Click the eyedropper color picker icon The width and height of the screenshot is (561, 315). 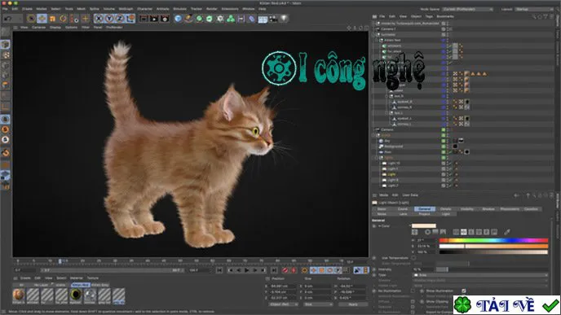(507, 232)
